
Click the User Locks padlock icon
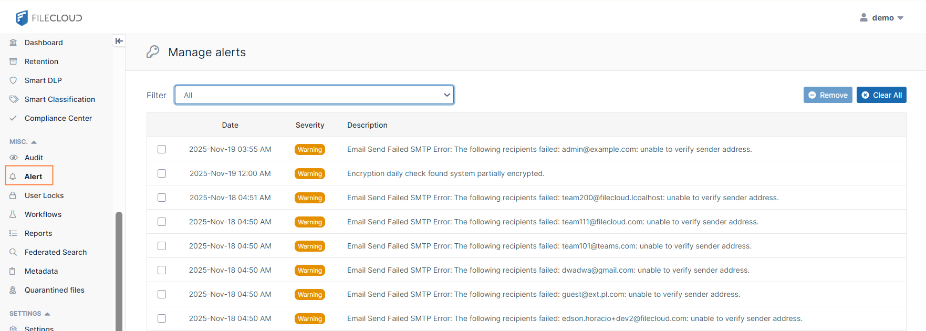click(x=14, y=195)
